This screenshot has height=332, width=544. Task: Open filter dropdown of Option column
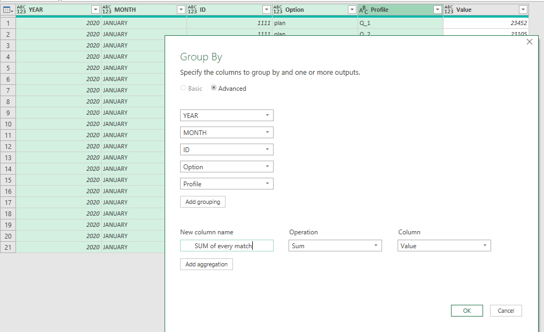(352, 10)
